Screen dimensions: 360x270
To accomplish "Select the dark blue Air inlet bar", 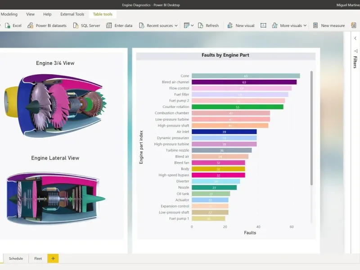I will coord(224,132).
